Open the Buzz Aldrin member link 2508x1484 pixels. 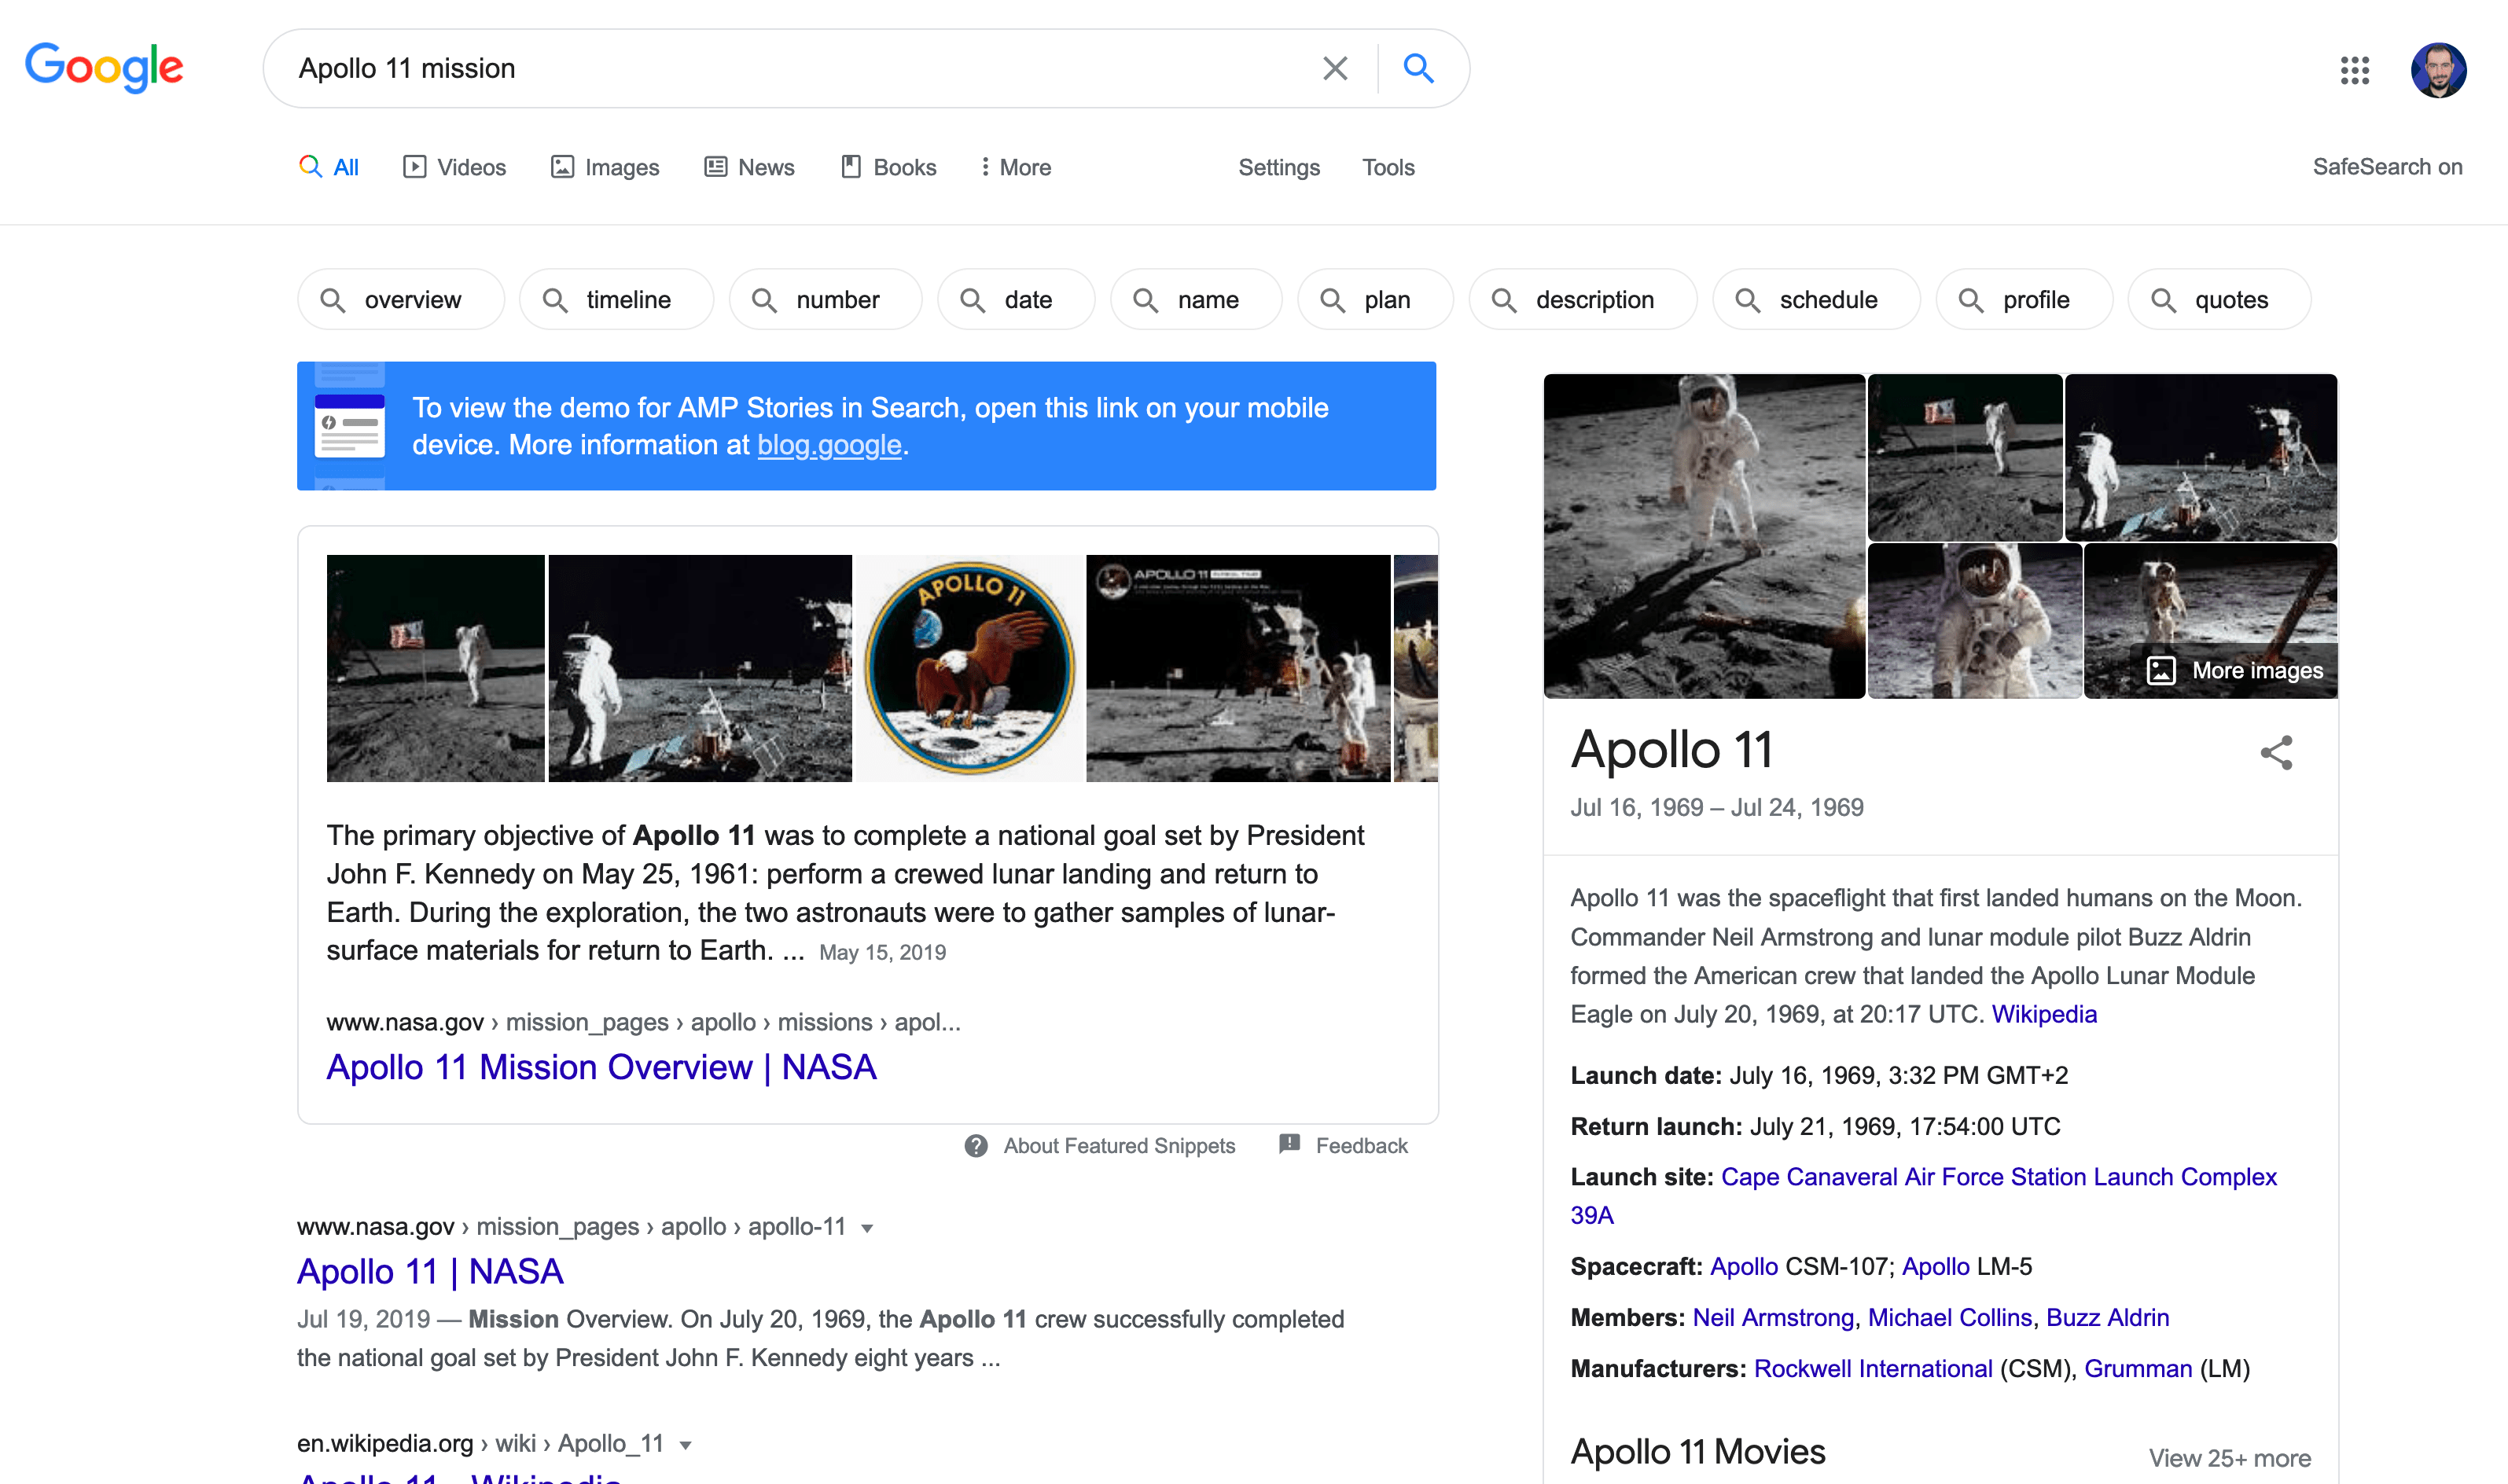coord(2107,1317)
